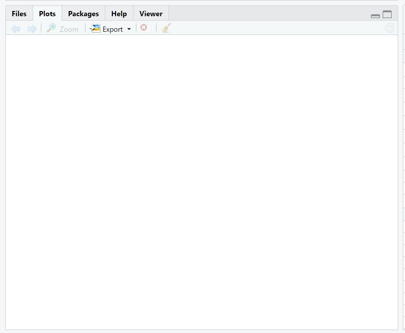
Task: Click empty tab strip right of Viewer
Action: tap(269, 14)
